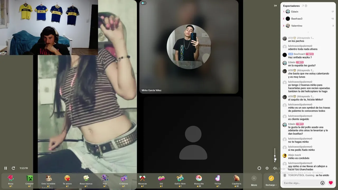Select comment "es cliente seguido"
Viewport: 338px width, 190px height.
pos(298,119)
